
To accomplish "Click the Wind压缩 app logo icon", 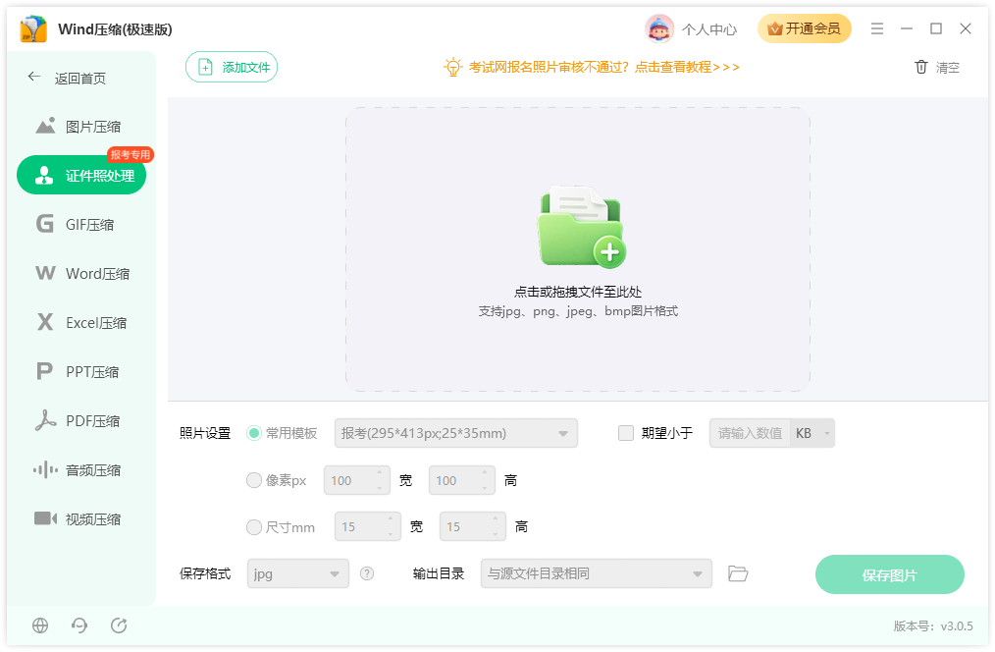I will (33, 29).
